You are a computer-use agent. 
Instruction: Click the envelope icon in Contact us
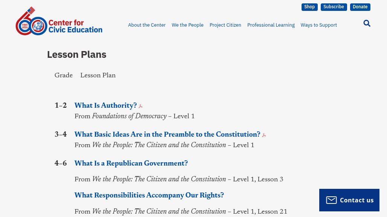point(331,200)
